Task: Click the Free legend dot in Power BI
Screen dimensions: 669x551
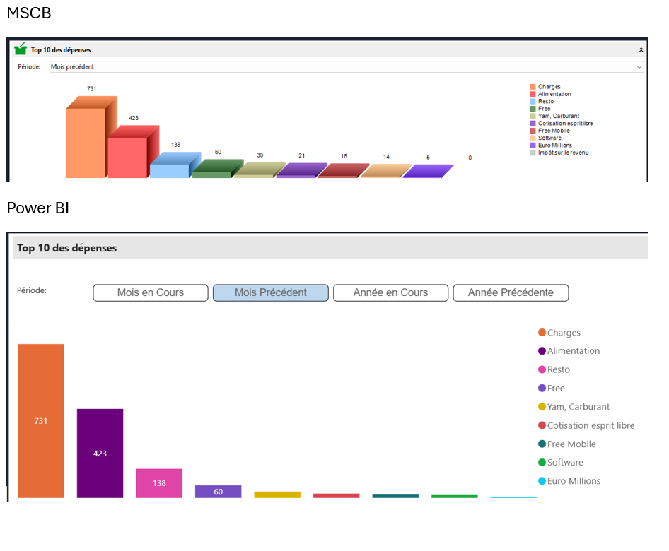Action: tap(542, 388)
